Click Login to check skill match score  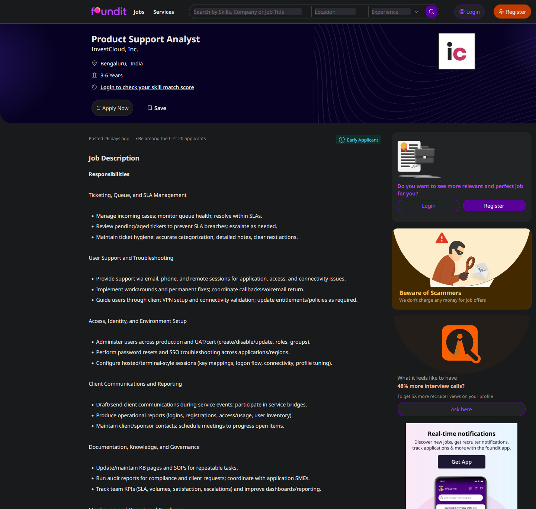tap(147, 87)
